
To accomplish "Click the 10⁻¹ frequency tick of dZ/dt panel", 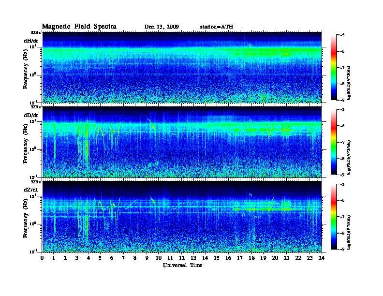I will (33, 252).
